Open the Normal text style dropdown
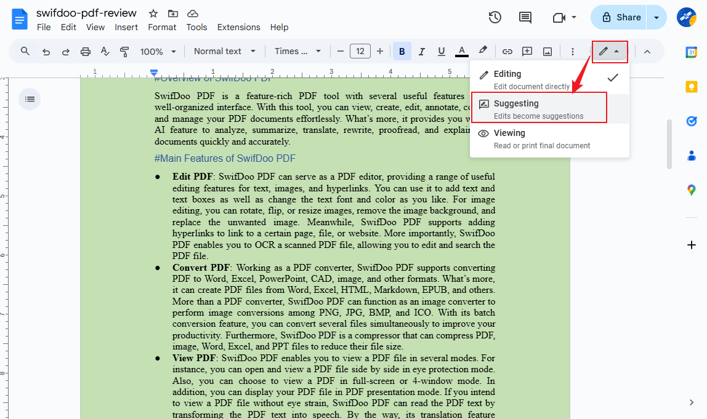 click(x=225, y=51)
